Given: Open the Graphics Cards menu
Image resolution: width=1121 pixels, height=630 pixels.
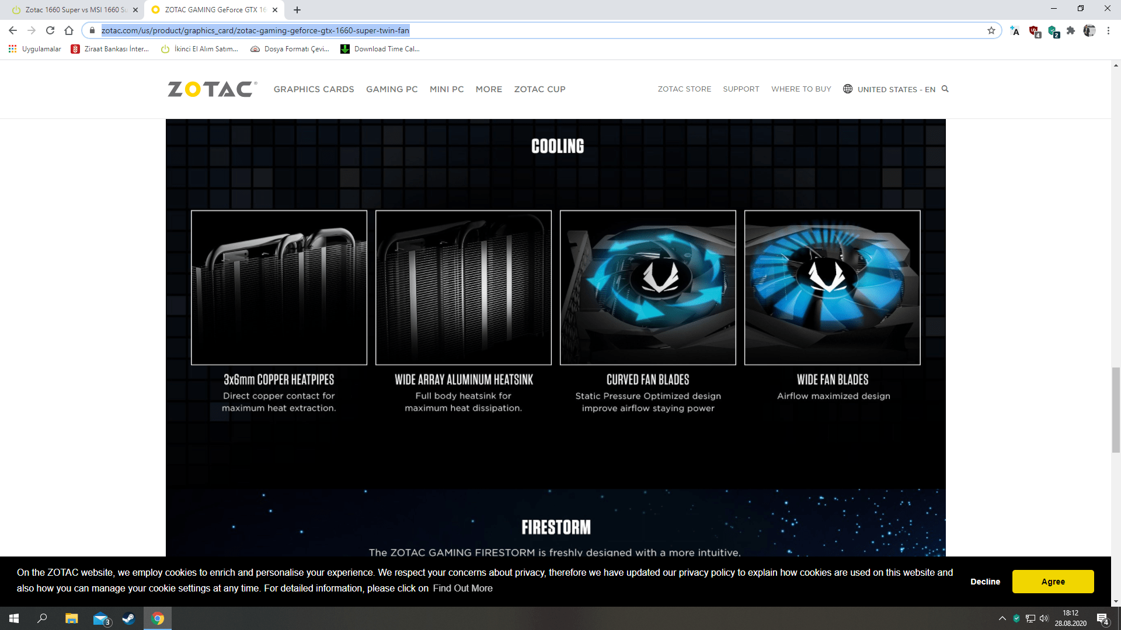Looking at the screenshot, I should 314,89.
